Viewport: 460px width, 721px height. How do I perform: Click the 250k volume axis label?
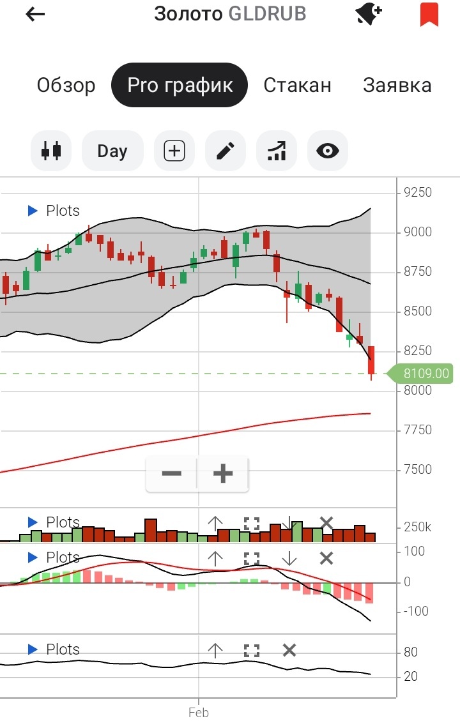tap(418, 527)
